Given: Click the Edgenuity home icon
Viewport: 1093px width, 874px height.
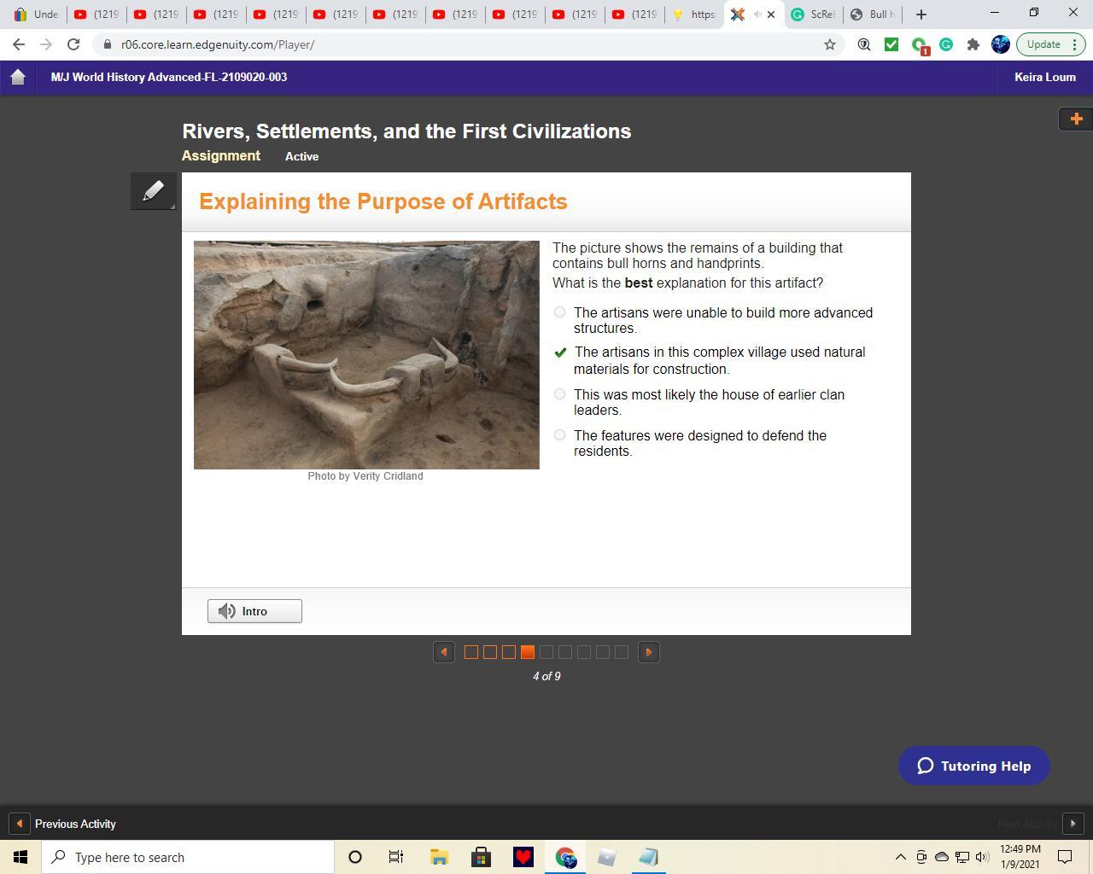Looking at the screenshot, I should [18, 77].
